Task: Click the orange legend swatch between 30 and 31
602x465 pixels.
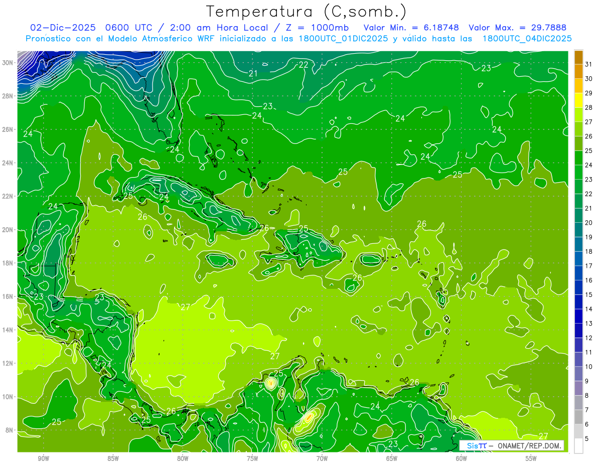Action: click(x=578, y=72)
